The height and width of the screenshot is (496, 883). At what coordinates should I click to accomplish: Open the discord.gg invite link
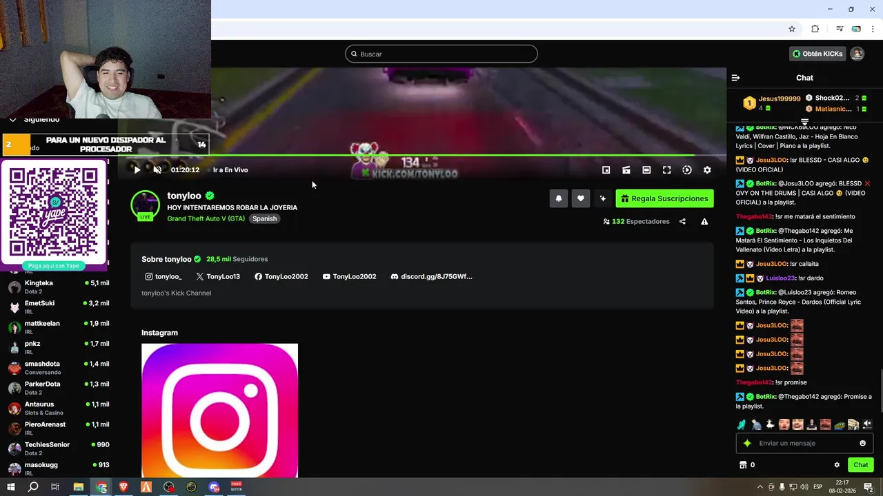point(431,276)
